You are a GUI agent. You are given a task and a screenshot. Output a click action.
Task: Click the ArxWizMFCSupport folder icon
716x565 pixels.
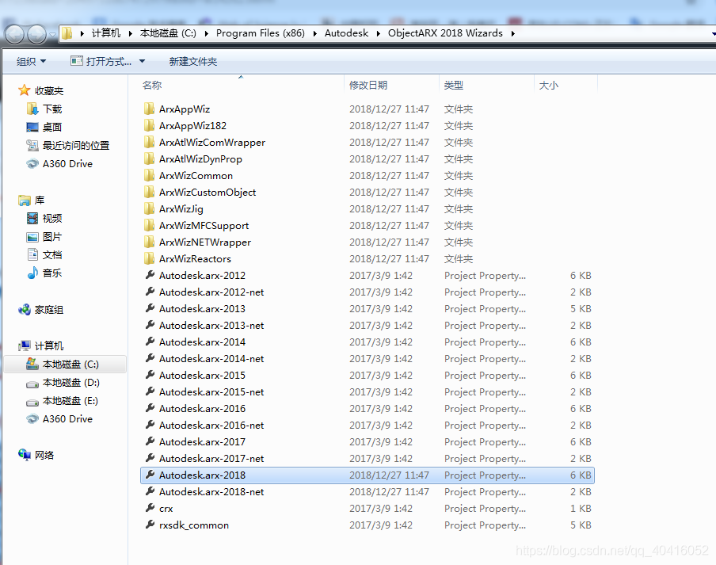coord(150,225)
